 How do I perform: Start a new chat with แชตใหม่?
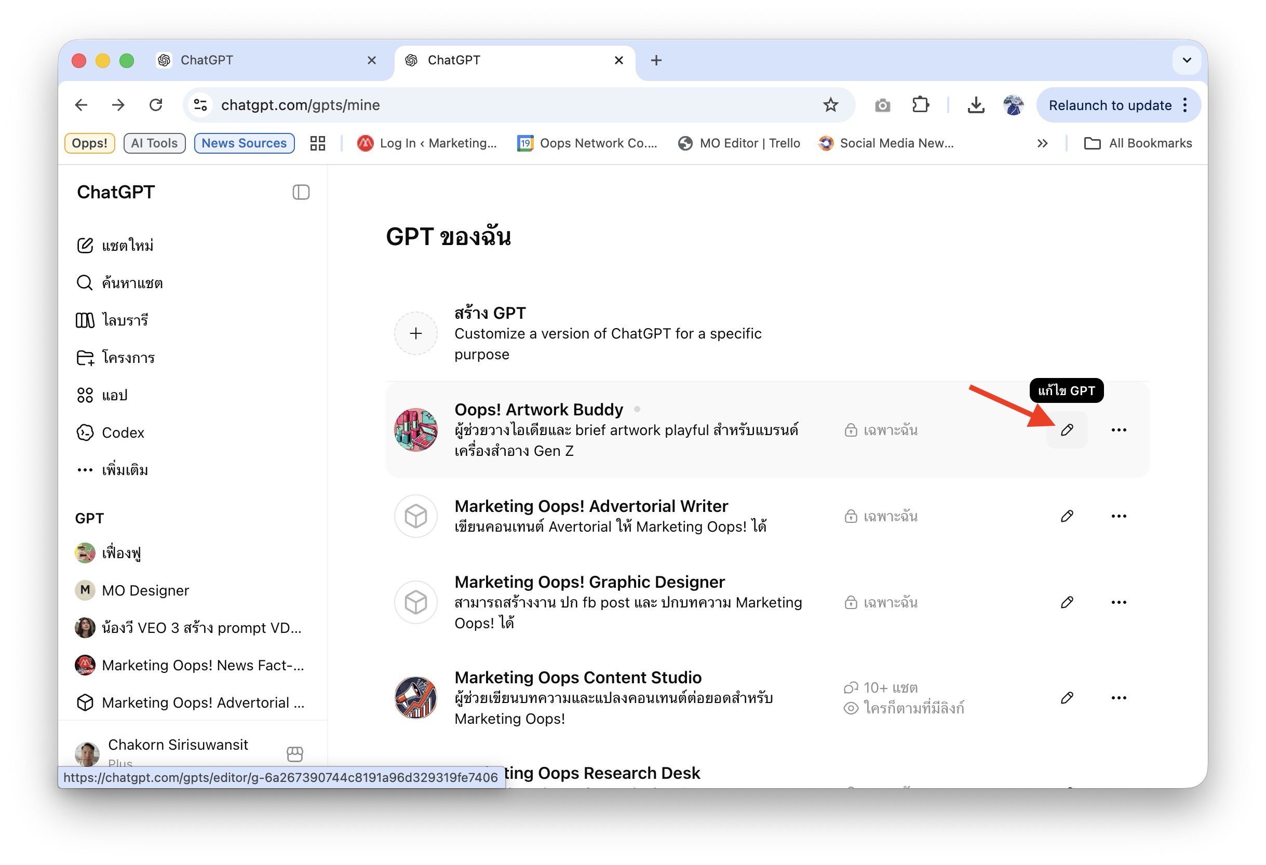(x=115, y=245)
